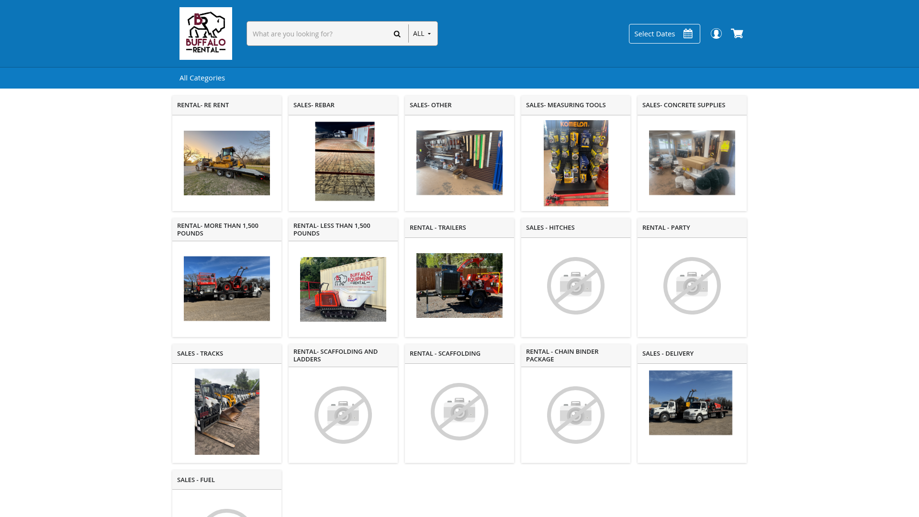The width and height of the screenshot is (919, 517).
Task: Click the SALES - TRACKS skid steer image
Action: tap(226, 411)
